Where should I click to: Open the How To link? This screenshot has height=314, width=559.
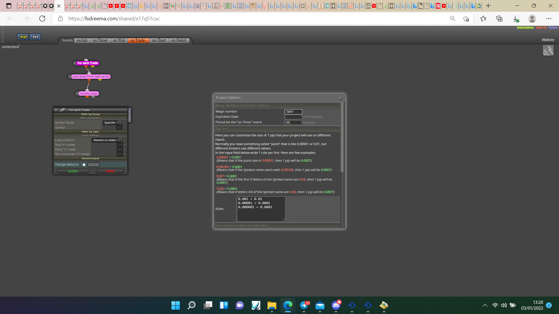coord(541,28)
